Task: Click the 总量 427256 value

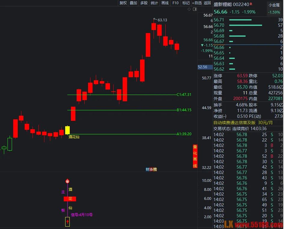Action: [x=276, y=93]
